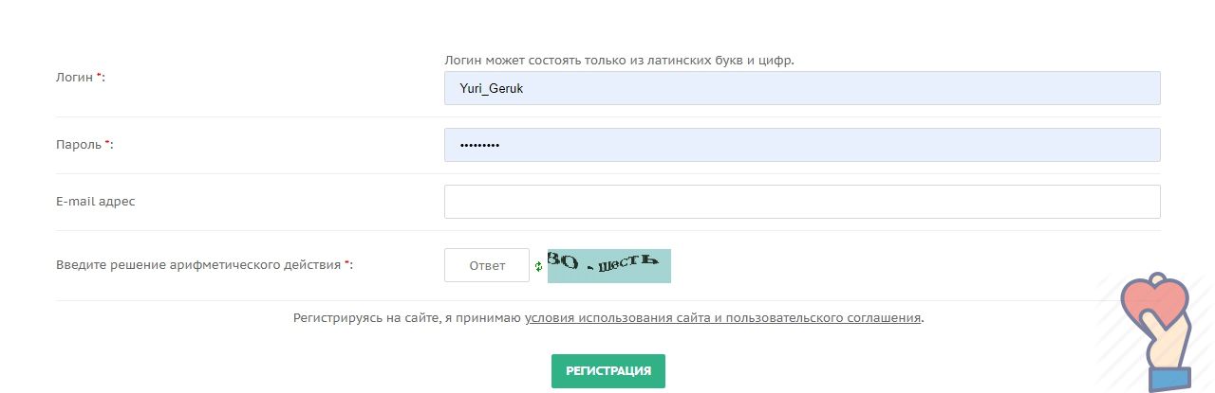The image size is (1215, 393).
Task: Click the arithmetic captcha image
Action: 609,265
